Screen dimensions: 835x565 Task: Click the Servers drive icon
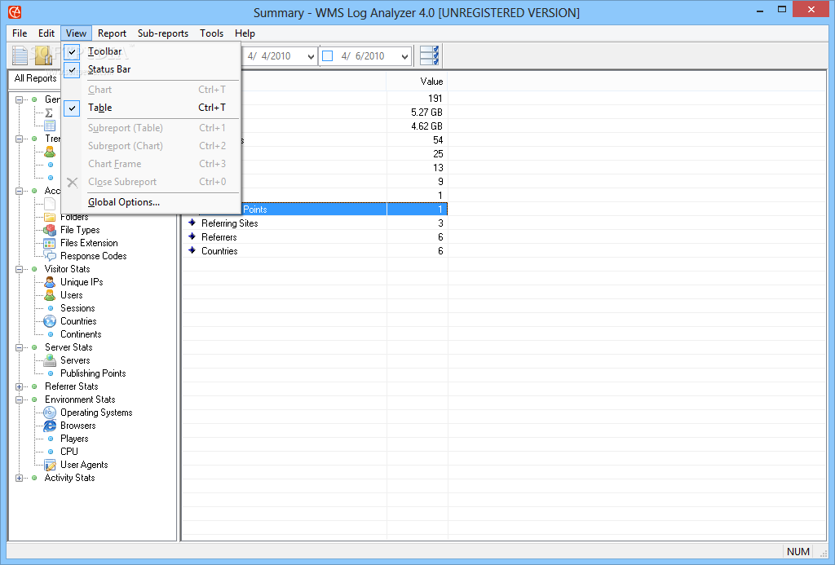point(50,360)
